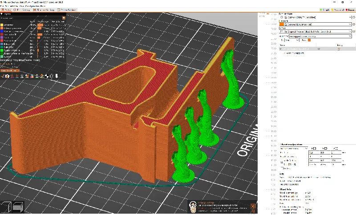Collapse the legend panel triangle
The width and height of the screenshot is (356, 215).
tap(2, 14)
